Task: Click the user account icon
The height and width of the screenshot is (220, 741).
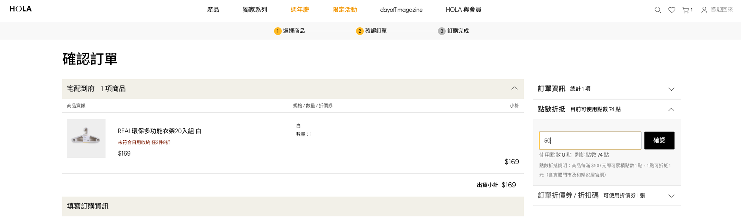Action: click(x=704, y=10)
